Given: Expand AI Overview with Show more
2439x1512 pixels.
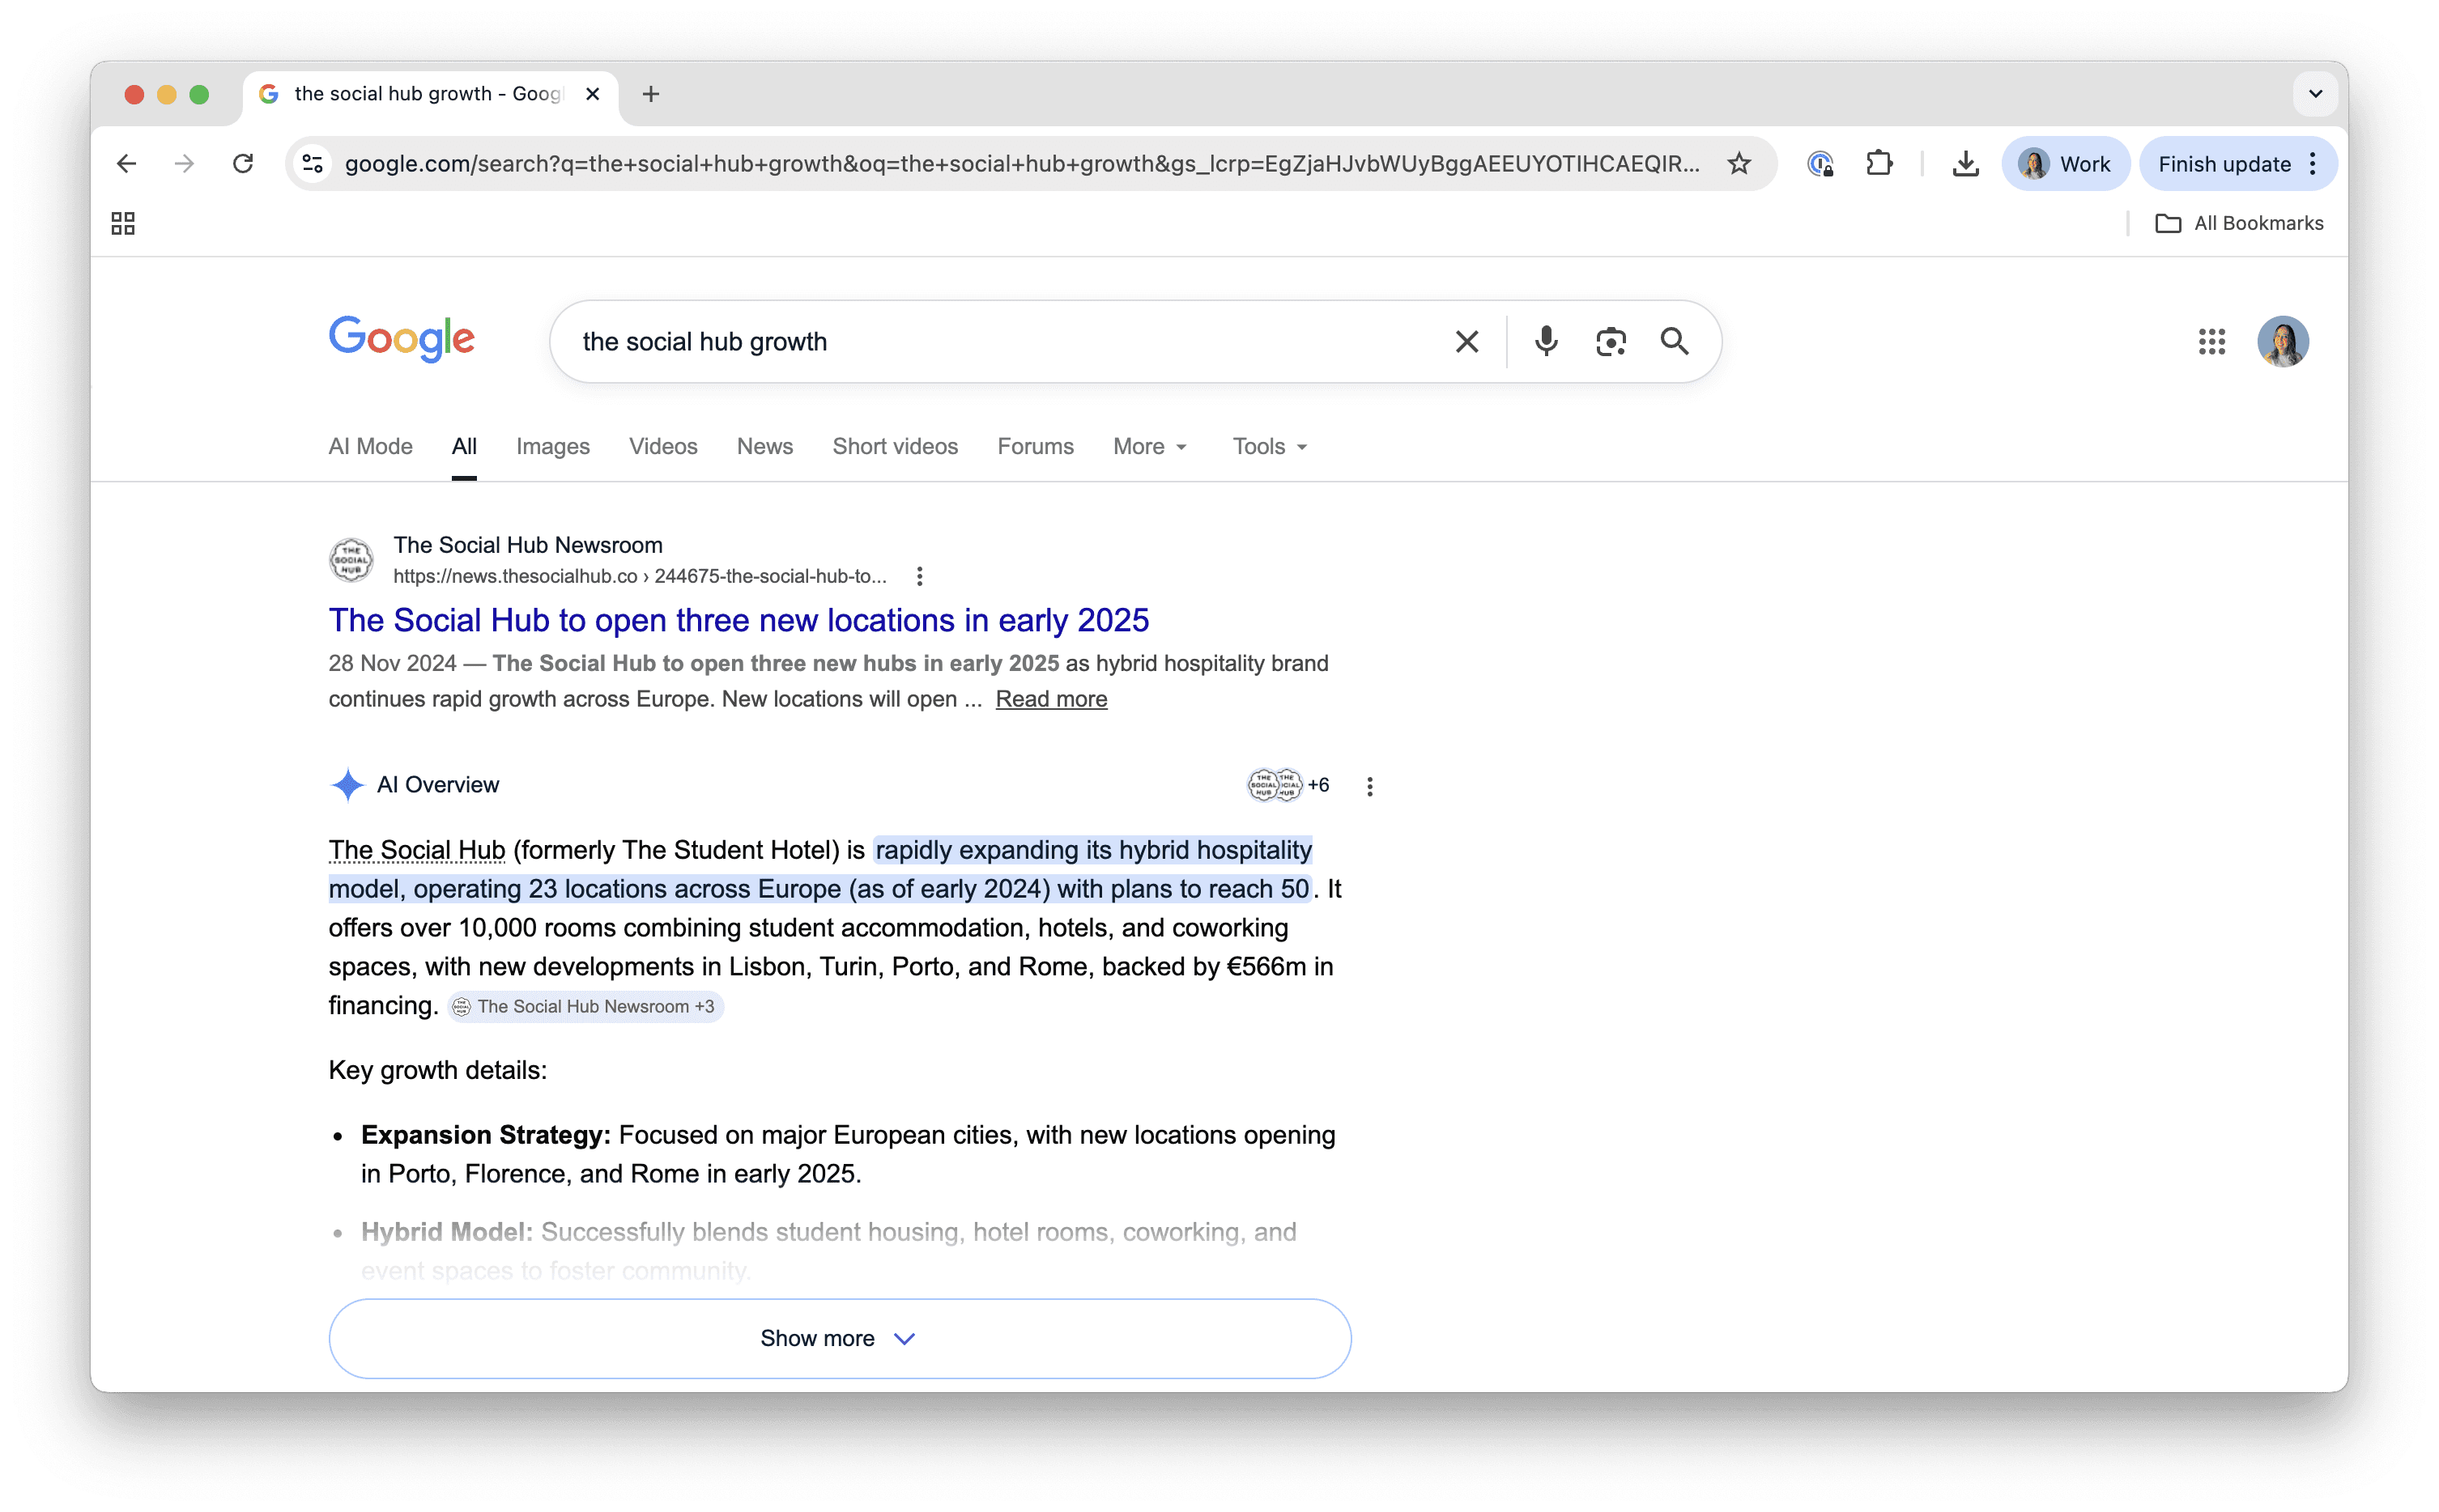Looking at the screenshot, I should click(840, 1338).
